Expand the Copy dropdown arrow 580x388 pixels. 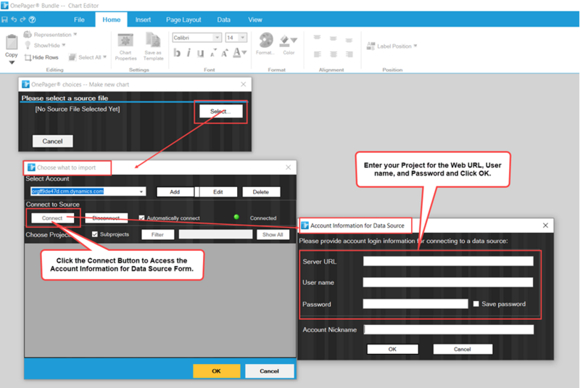[x=12, y=62]
